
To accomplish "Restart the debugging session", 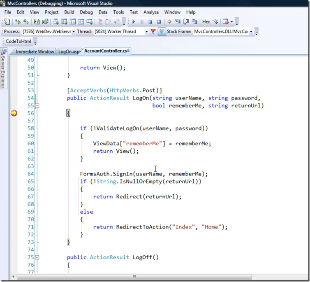I will (x=159, y=22).
